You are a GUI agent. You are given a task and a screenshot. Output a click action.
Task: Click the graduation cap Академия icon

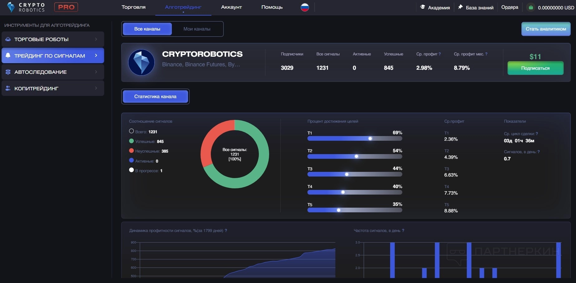[423, 7]
